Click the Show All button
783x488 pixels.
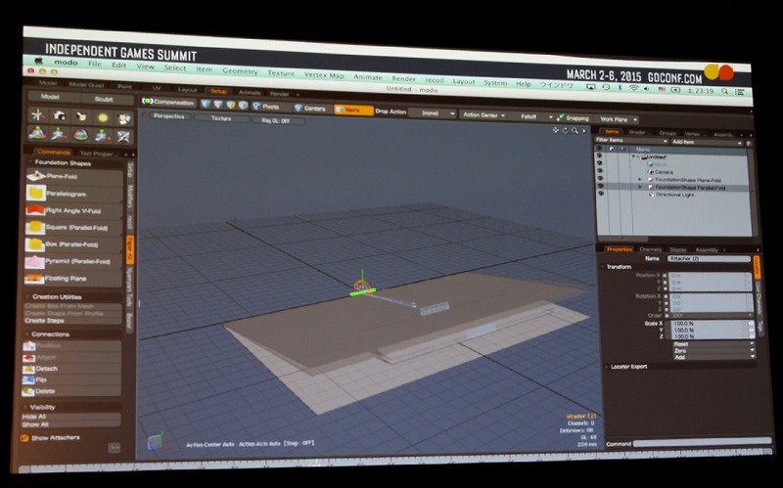[70, 424]
